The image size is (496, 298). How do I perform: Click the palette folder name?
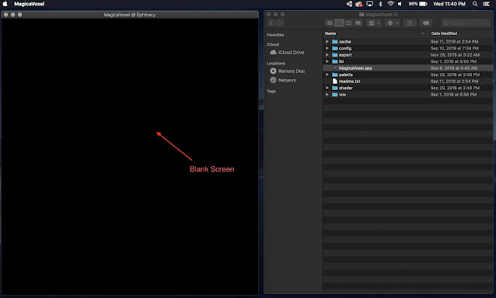(345, 74)
